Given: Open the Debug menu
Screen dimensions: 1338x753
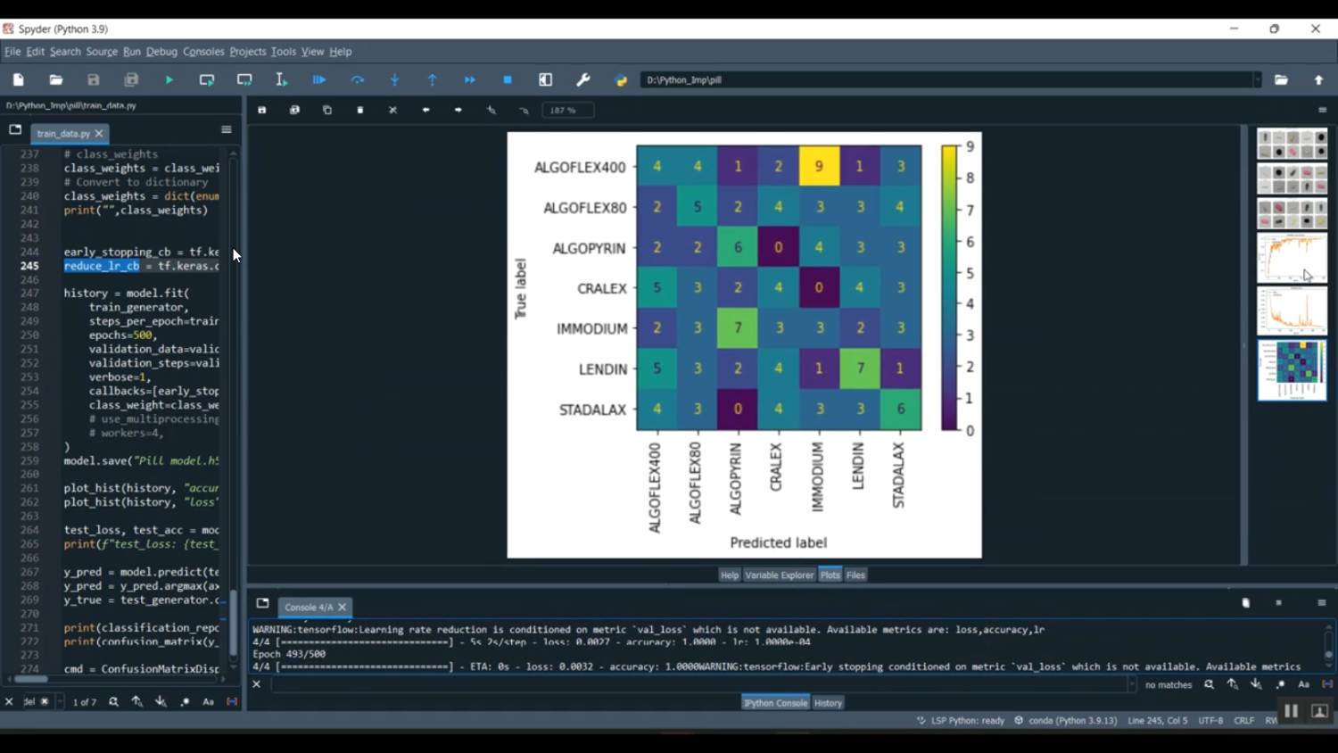Looking at the screenshot, I should pyautogui.click(x=161, y=52).
